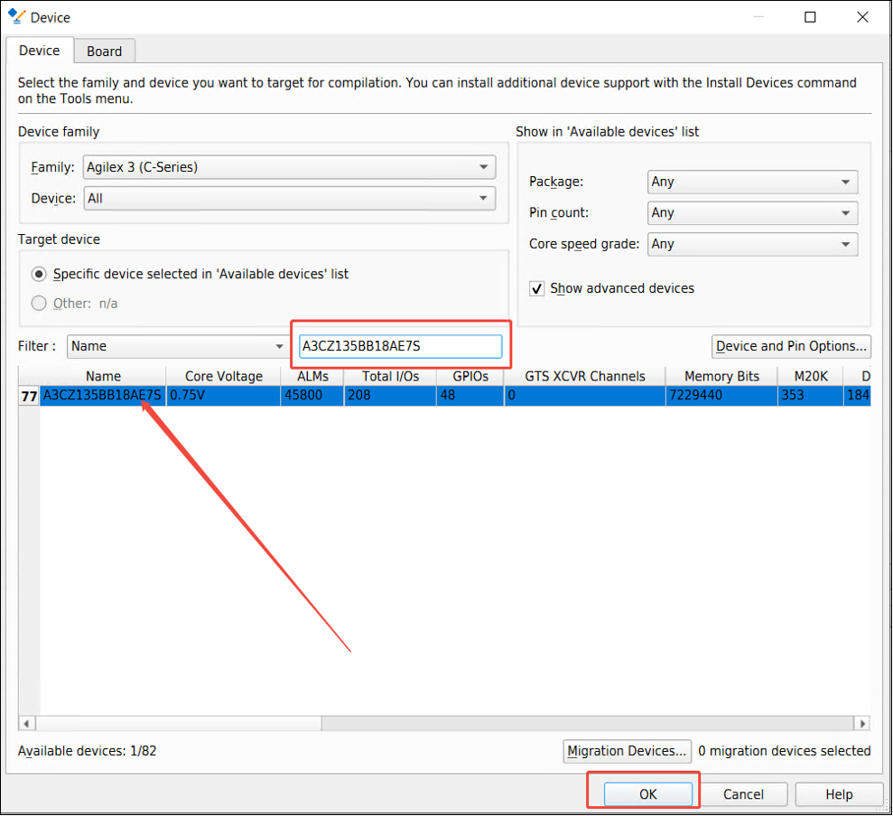This screenshot has width=893, height=816.
Task: Sort by the GPIOs column header
Action: (470, 376)
